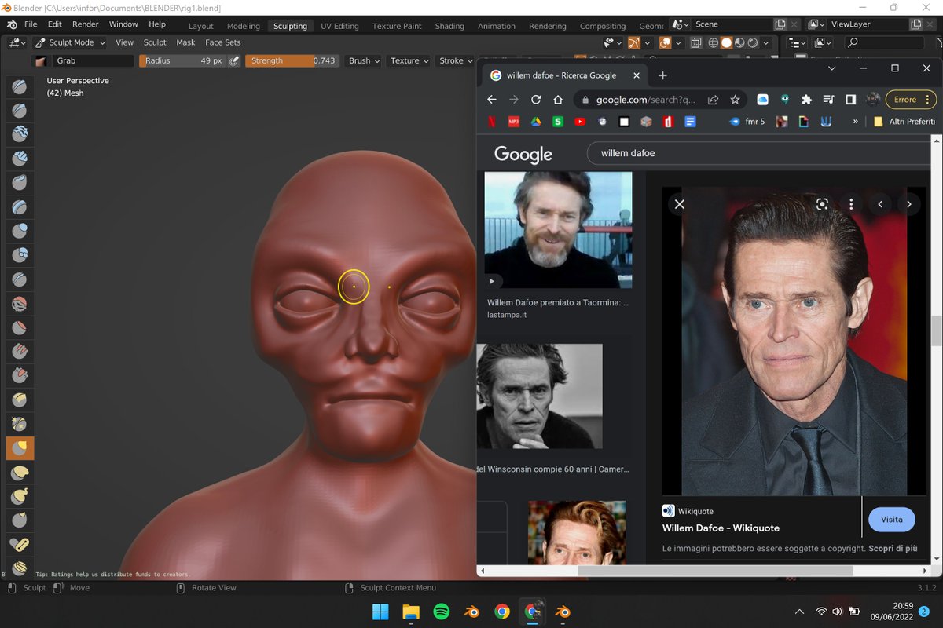Open the Mask menu
943x628 pixels.
185,42
